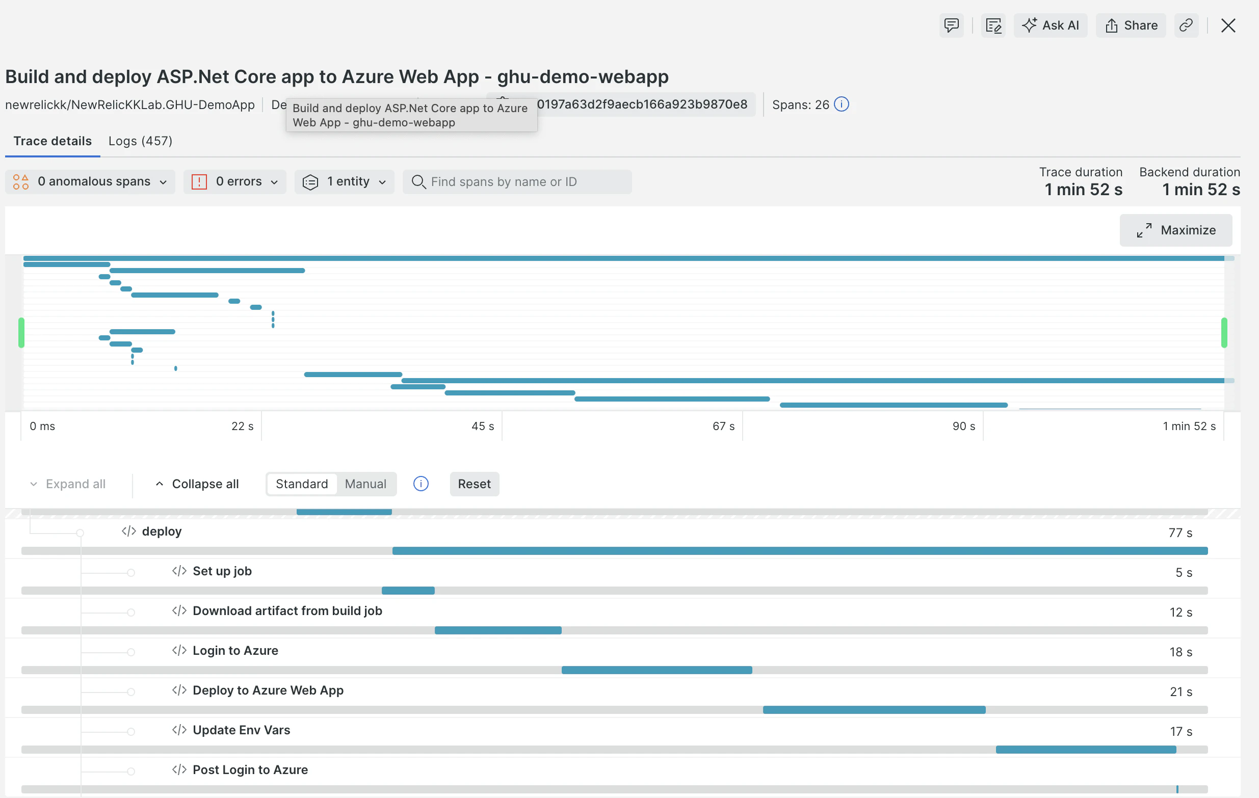The height and width of the screenshot is (798, 1259).
Task: Open the 1 entity dropdown
Action: pyautogui.click(x=344, y=181)
